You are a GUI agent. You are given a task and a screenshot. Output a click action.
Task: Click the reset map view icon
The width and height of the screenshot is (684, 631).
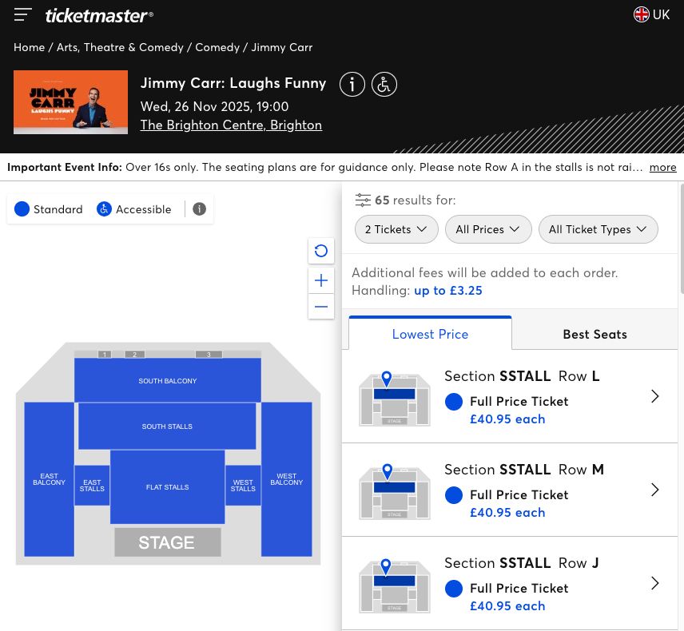(321, 250)
